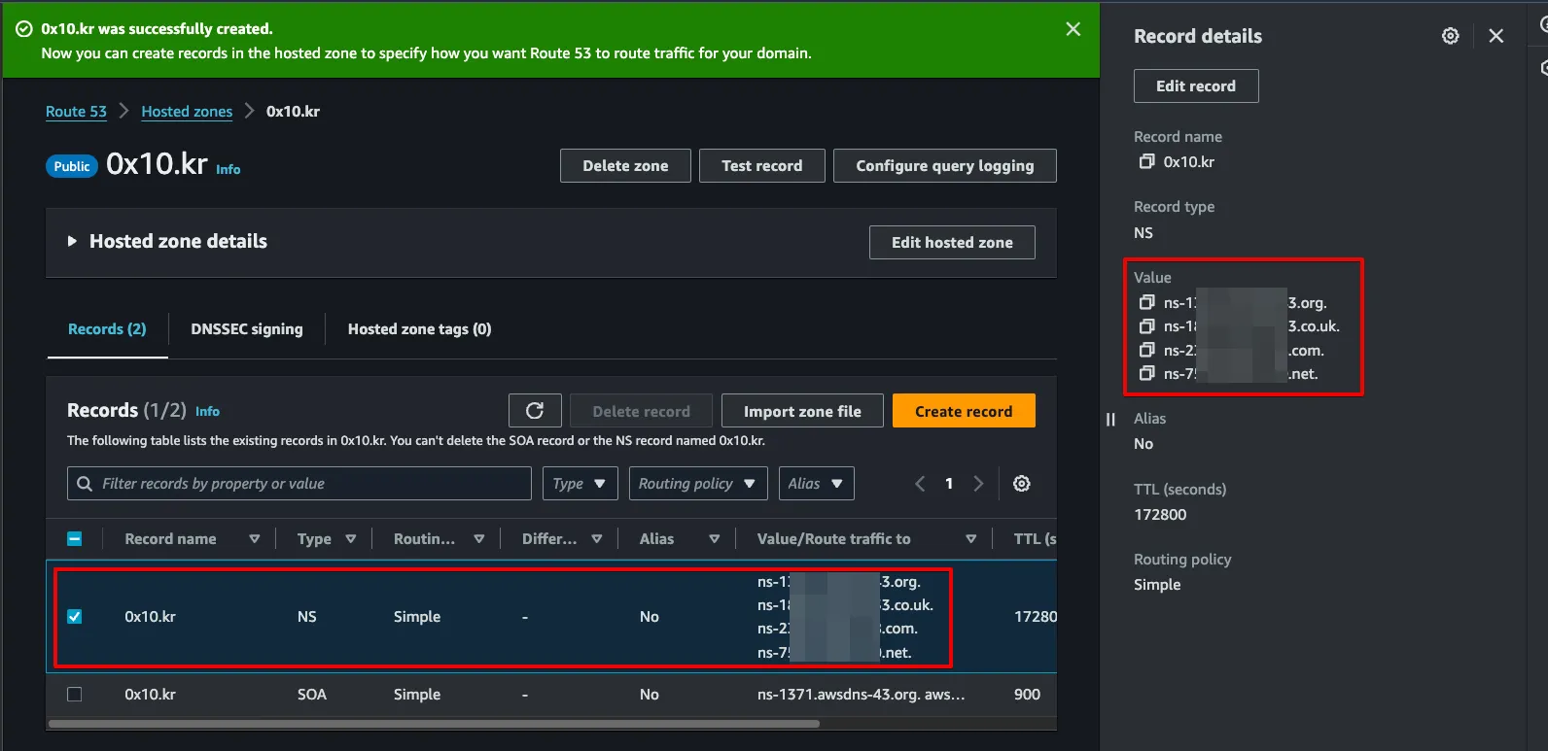Click the Delete zone button

(625, 166)
